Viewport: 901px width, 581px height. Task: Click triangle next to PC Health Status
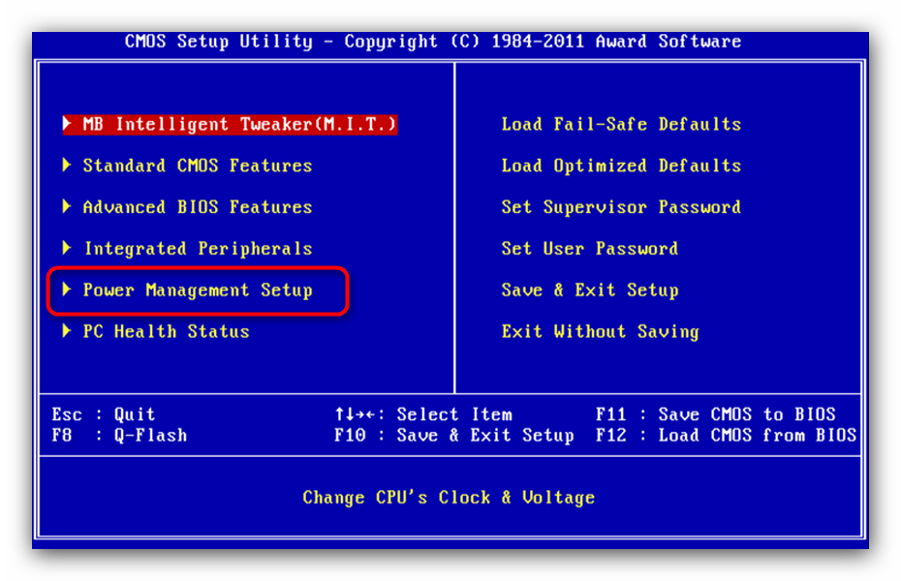click(67, 331)
